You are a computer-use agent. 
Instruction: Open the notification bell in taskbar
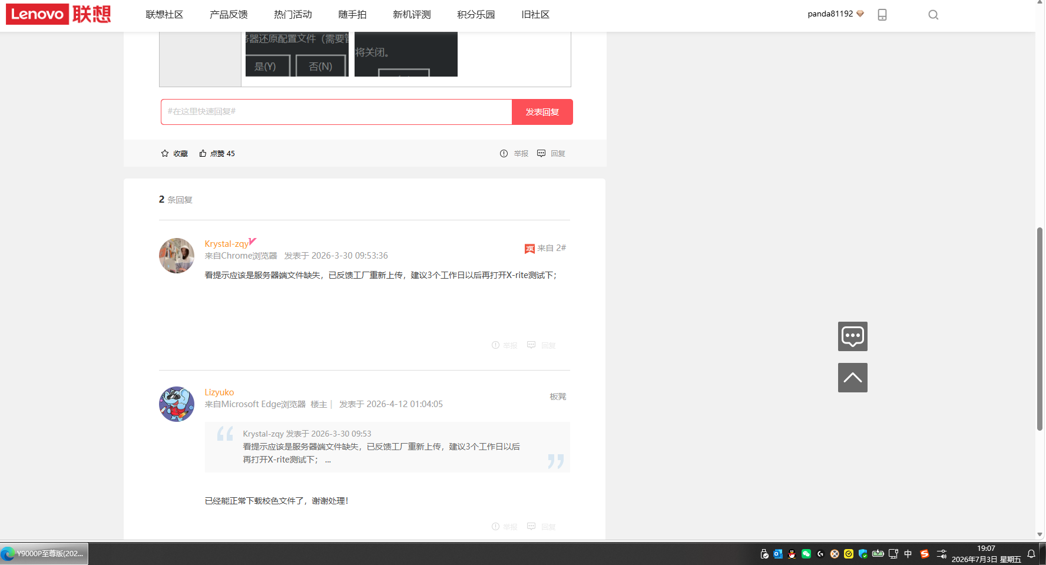[1031, 554]
